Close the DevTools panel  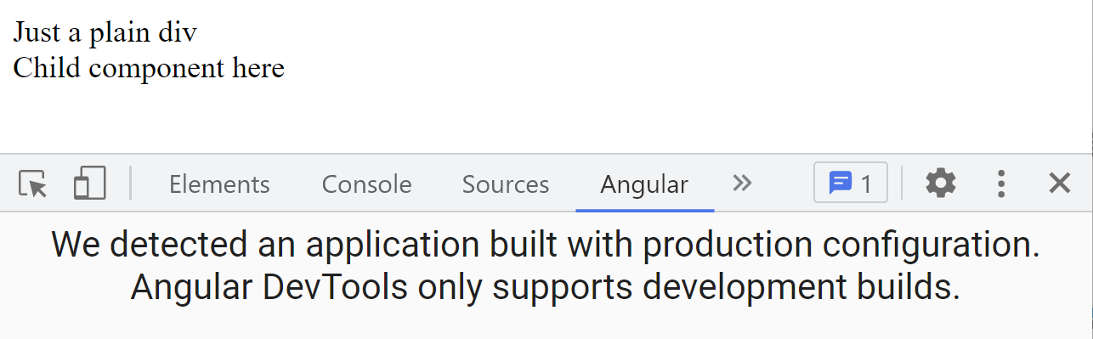[1059, 183]
